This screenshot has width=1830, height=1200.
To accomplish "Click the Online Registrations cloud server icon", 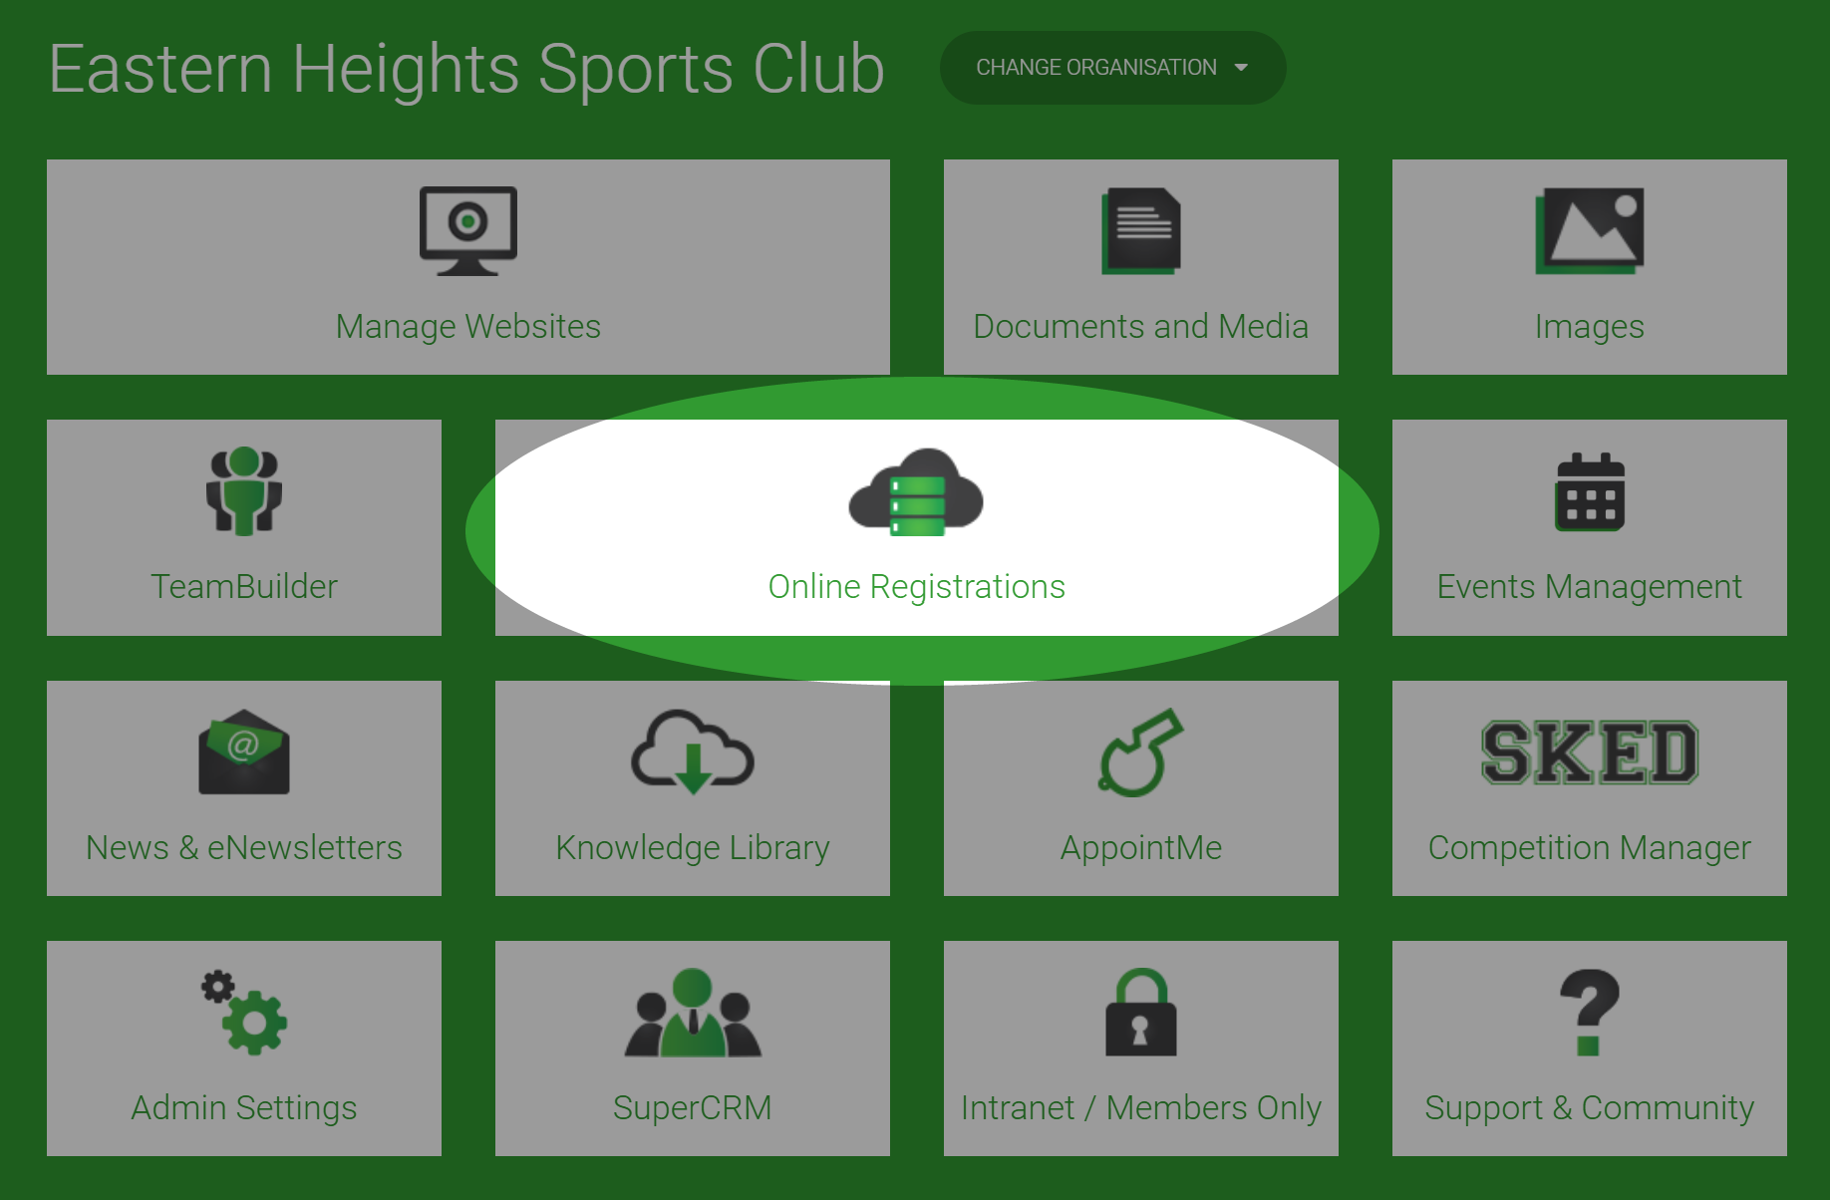I will pyautogui.click(x=916, y=492).
